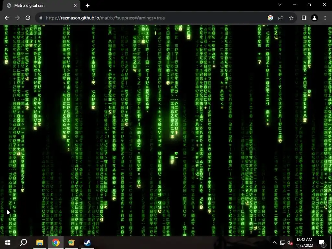Open the Google icon in the address bar
The height and width of the screenshot is (249, 332).
point(270,18)
